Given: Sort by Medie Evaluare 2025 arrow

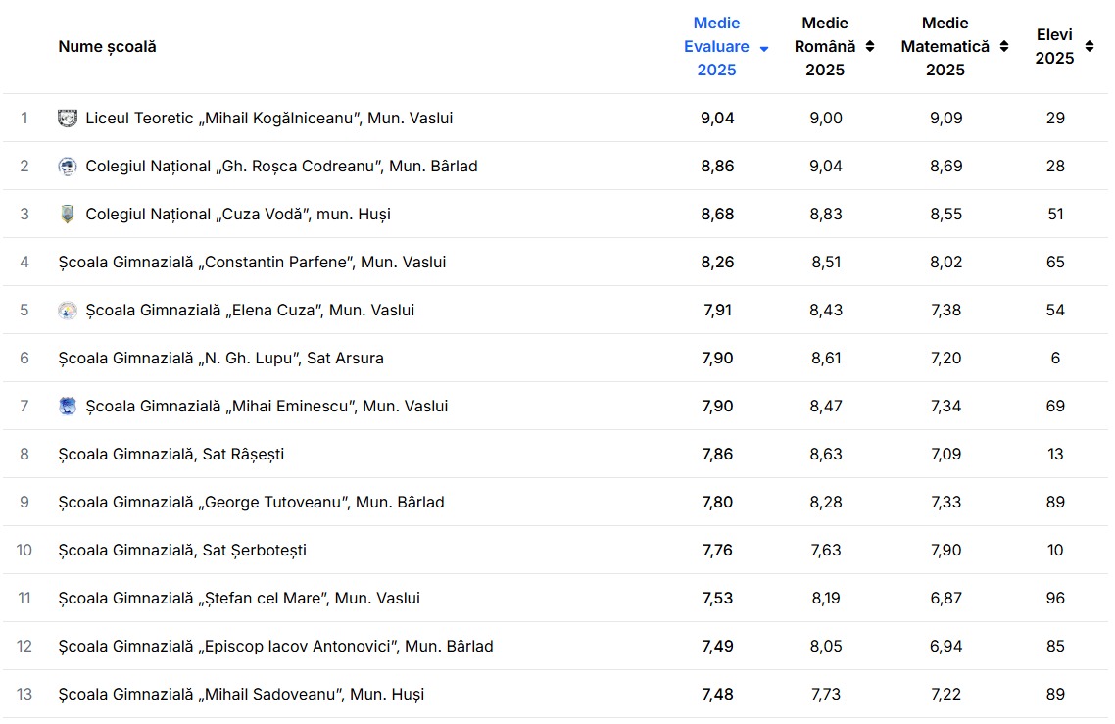Looking at the screenshot, I should pos(764,49).
